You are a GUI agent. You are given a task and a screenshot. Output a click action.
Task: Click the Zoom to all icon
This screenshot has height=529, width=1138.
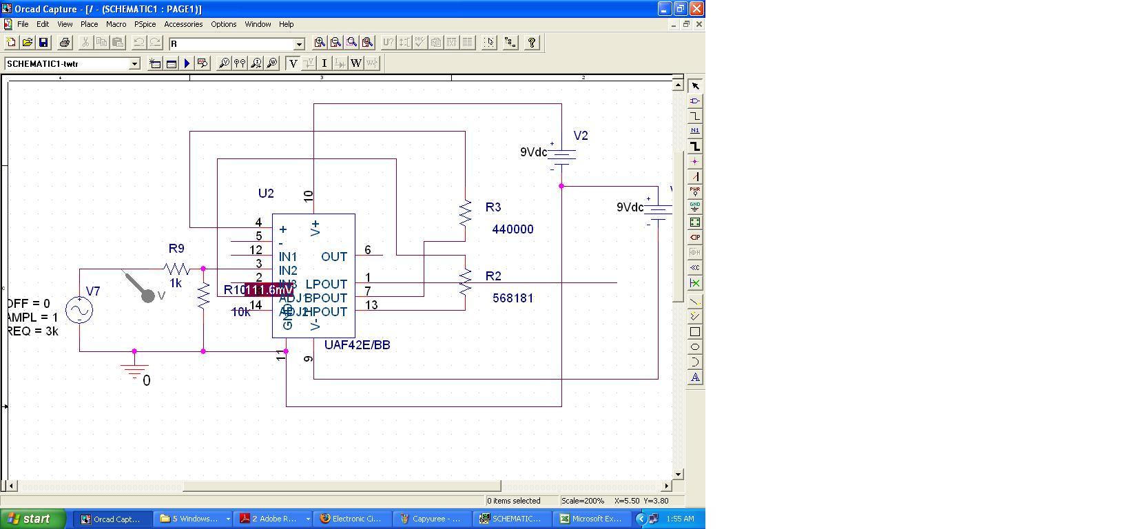pyautogui.click(x=367, y=43)
